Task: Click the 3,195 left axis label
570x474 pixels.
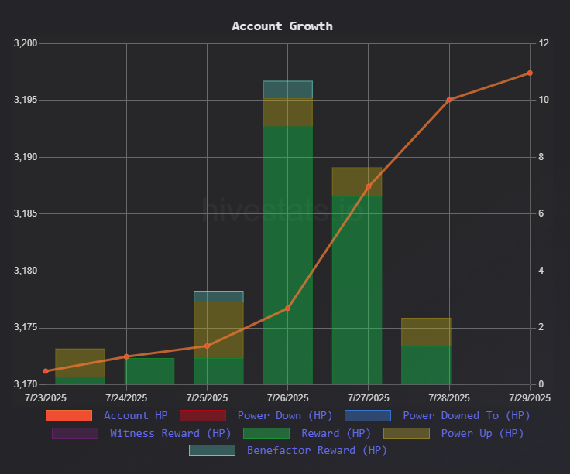Action: coord(26,100)
